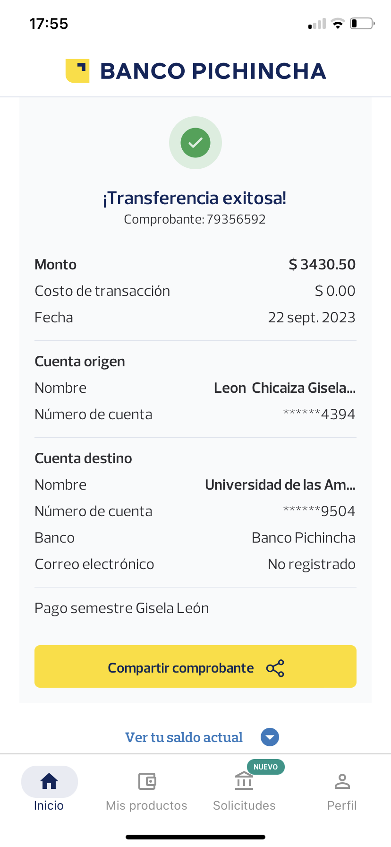Switch to the Mis productos tab

[x=146, y=805]
